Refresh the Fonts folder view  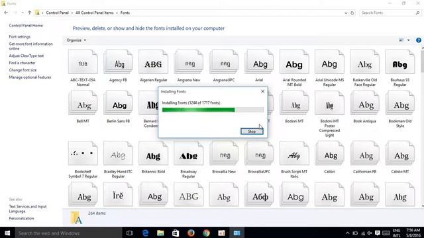click(352, 13)
